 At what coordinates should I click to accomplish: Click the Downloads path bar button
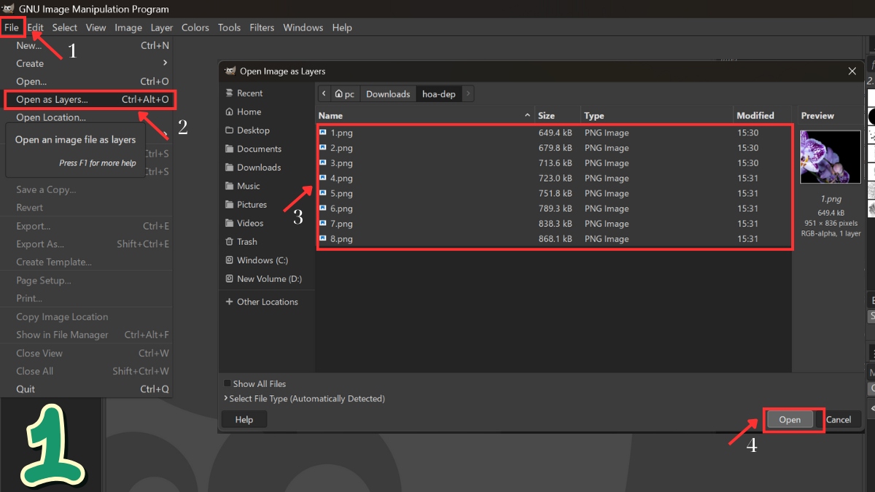(x=388, y=94)
